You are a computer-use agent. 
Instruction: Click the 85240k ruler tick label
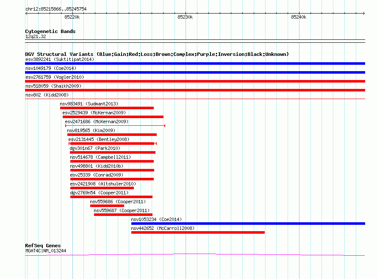click(299, 17)
